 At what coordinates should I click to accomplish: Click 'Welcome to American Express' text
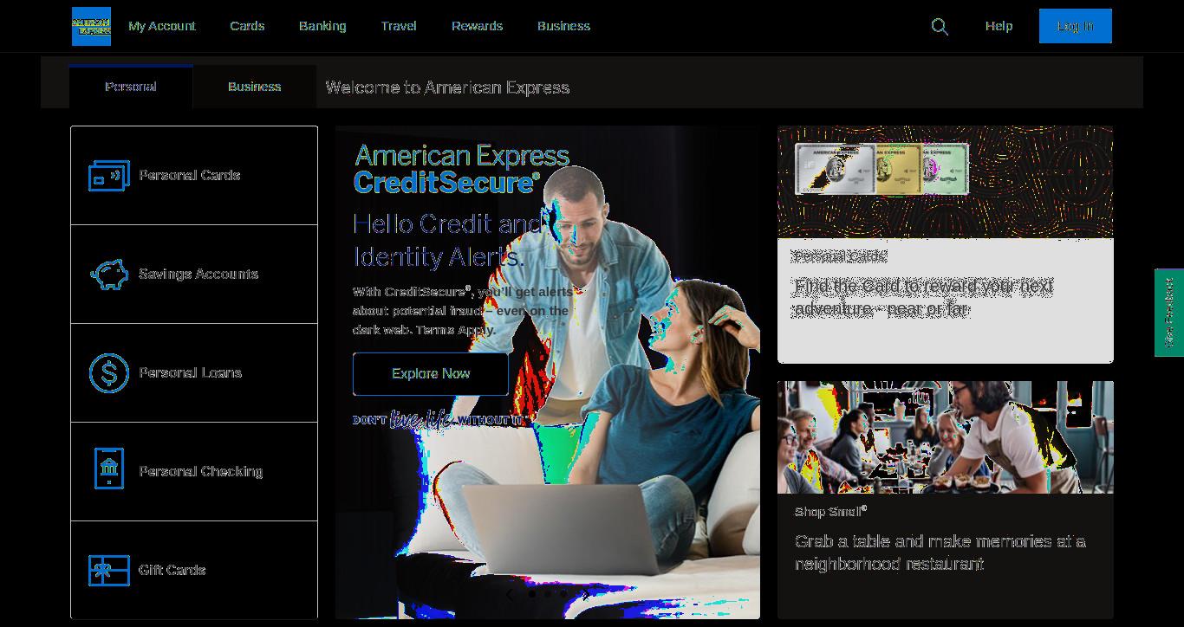447,87
